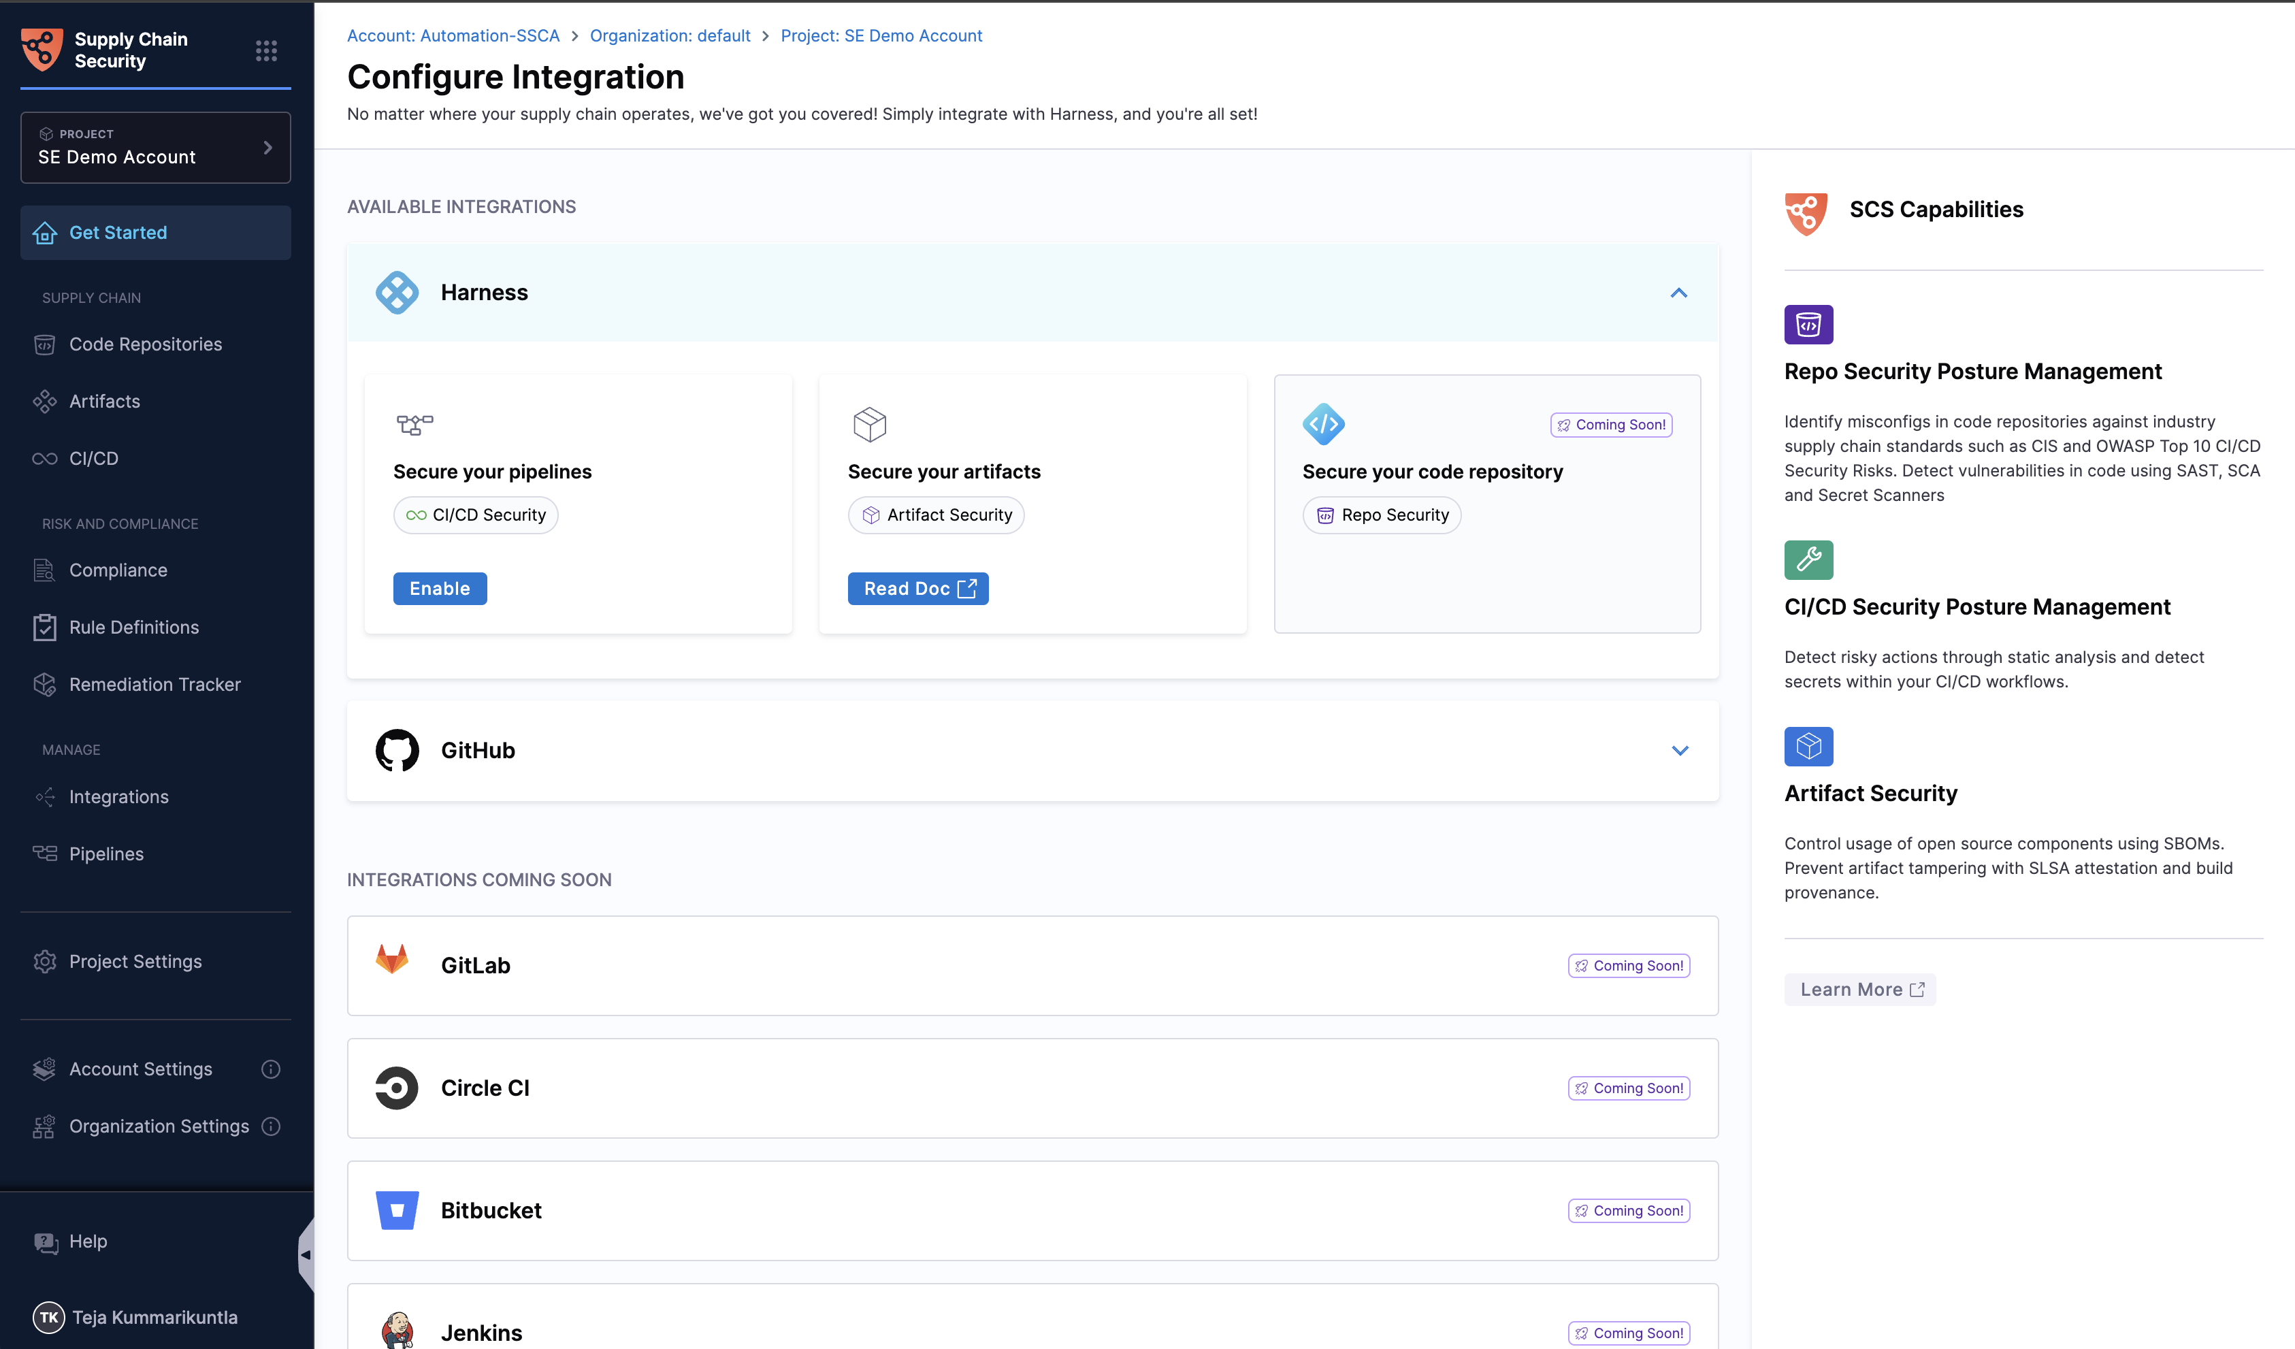Collapse the sidebar with the arrow handle
Viewport: 2295px width, 1349px height.
point(306,1254)
